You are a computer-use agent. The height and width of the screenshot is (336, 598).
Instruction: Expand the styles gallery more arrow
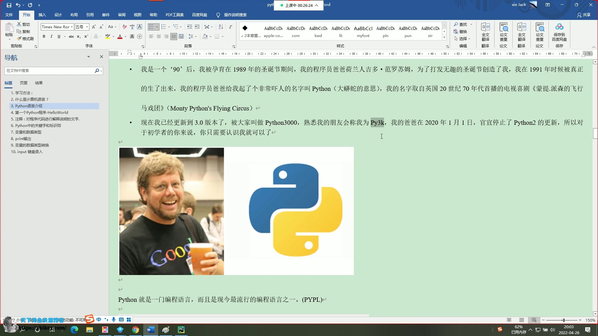coord(444,38)
